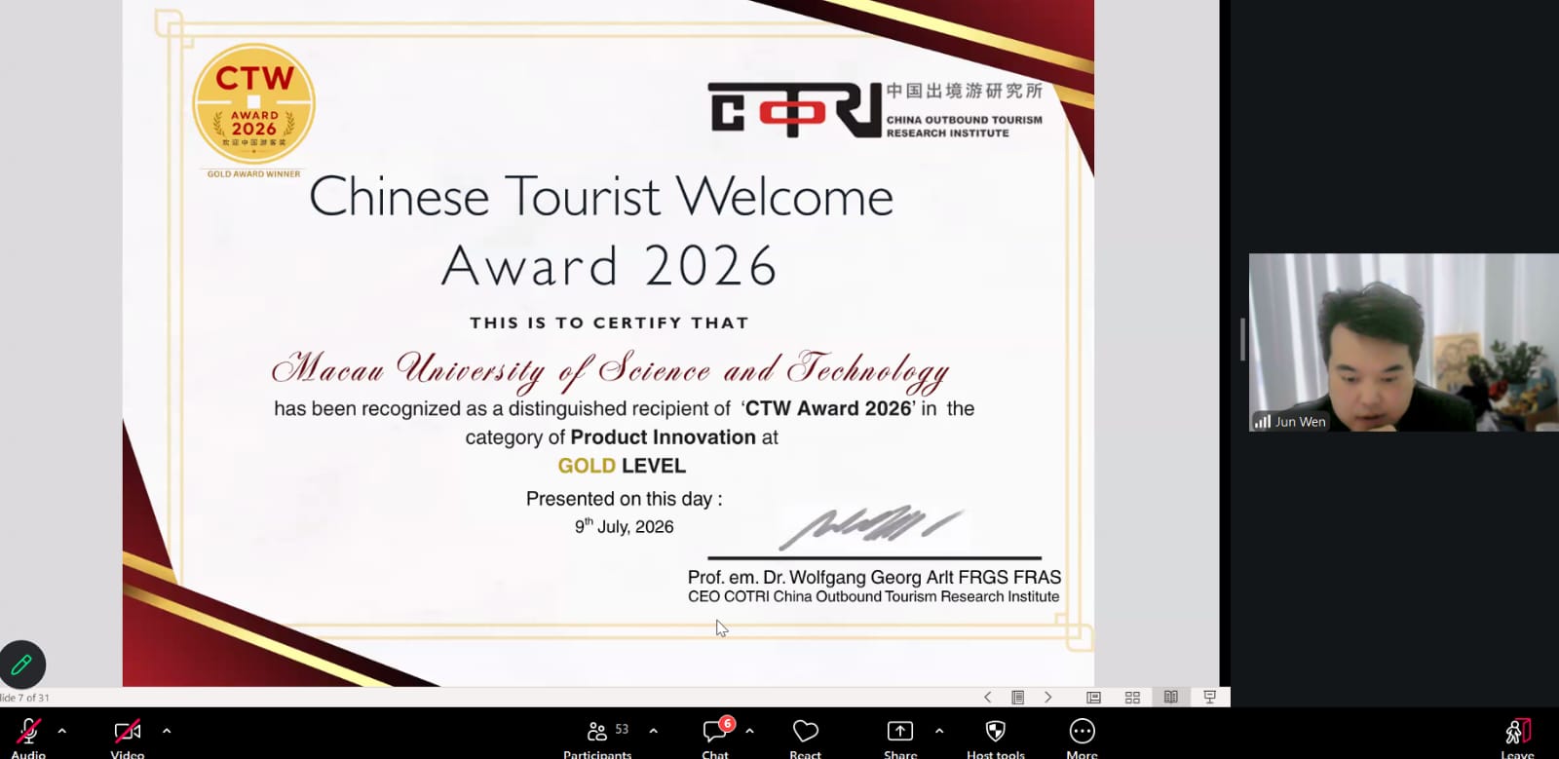Click the participant count '53'
This screenshot has width=1559, height=759.
622,729
